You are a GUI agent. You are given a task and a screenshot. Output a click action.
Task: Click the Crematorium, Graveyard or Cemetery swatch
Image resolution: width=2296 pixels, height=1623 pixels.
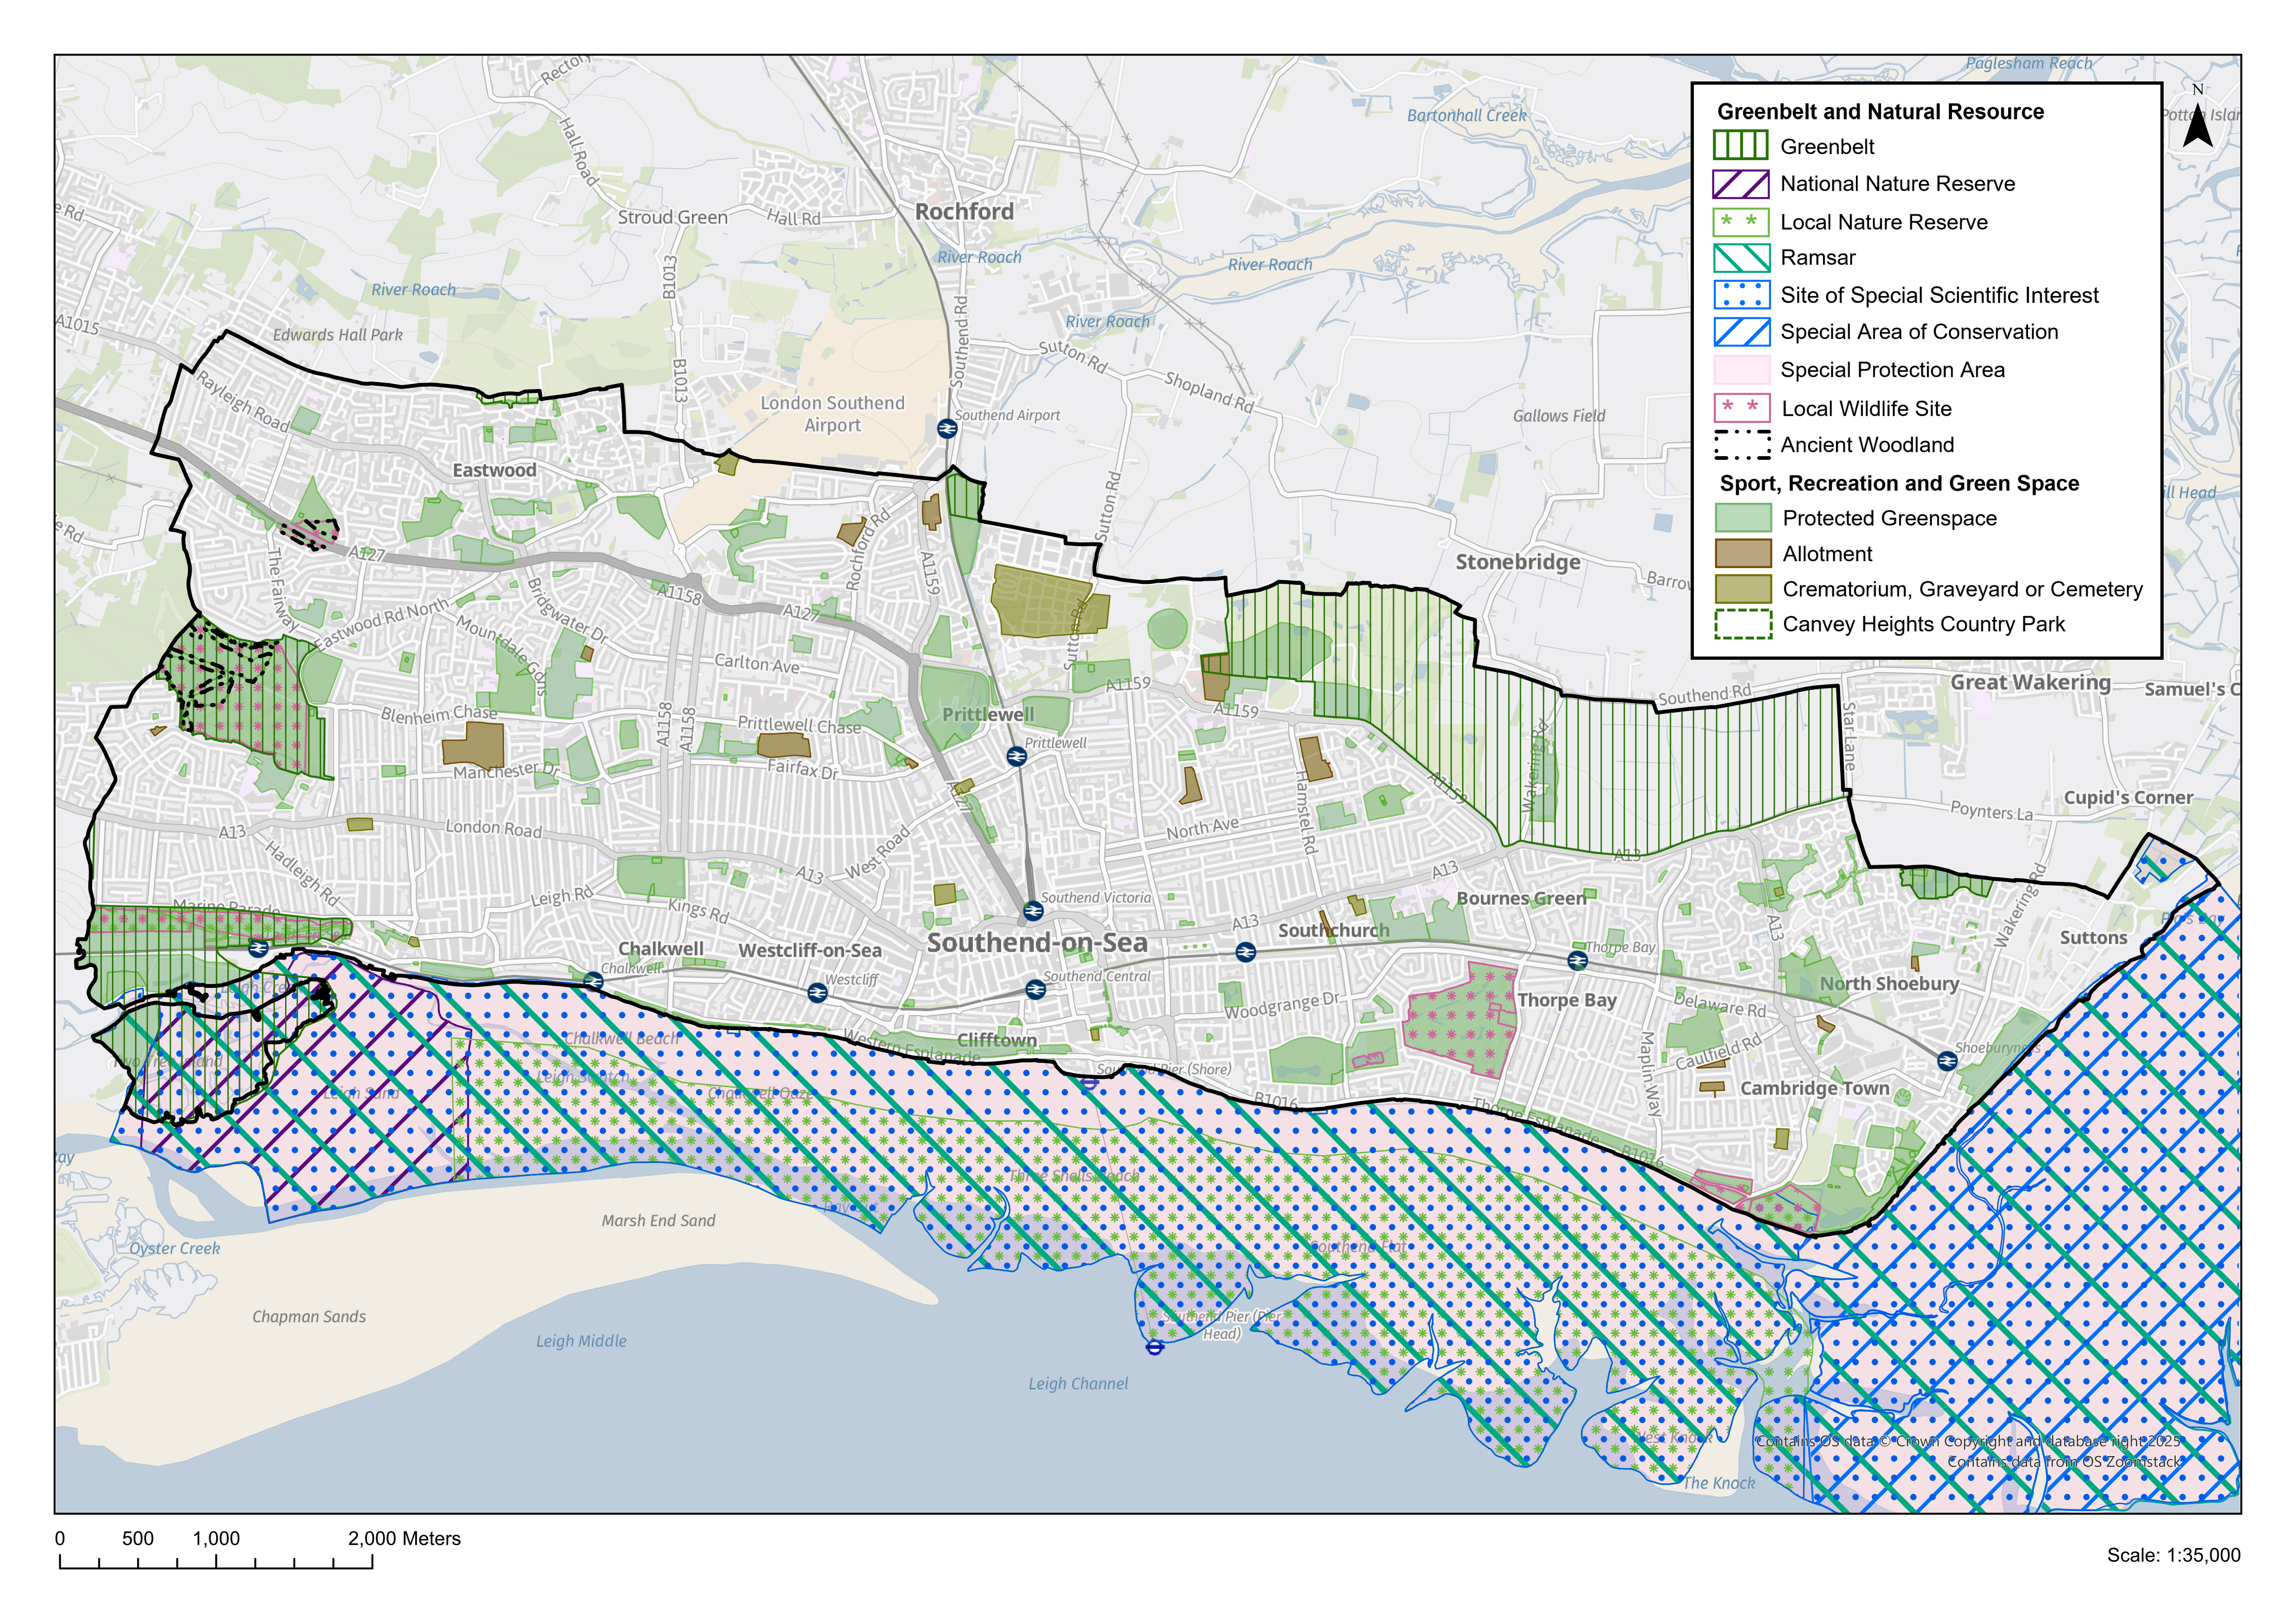pos(1743,588)
